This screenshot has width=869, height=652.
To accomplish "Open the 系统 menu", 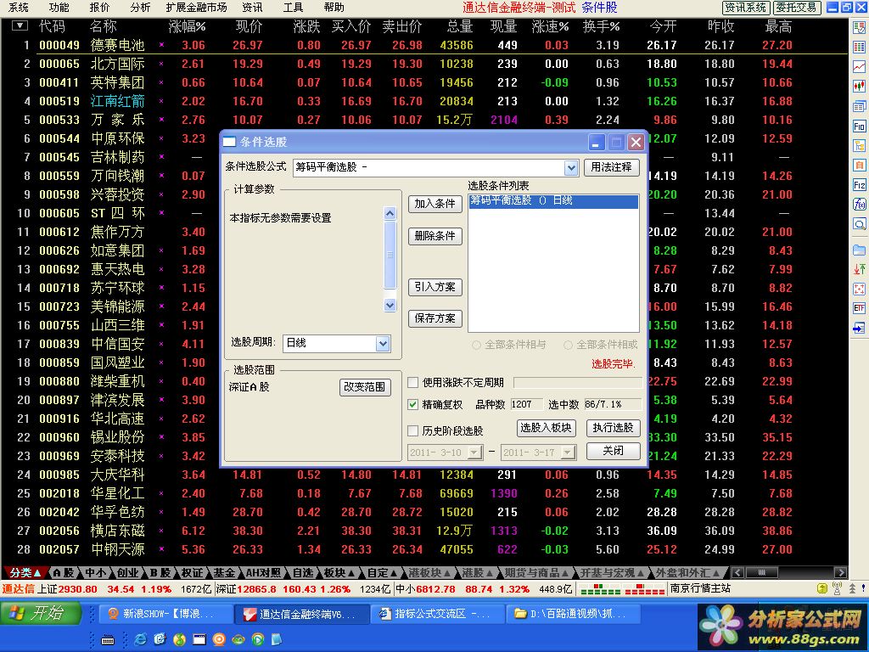I will pyautogui.click(x=19, y=7).
